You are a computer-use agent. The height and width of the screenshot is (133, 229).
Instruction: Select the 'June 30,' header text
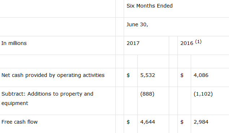(137, 24)
